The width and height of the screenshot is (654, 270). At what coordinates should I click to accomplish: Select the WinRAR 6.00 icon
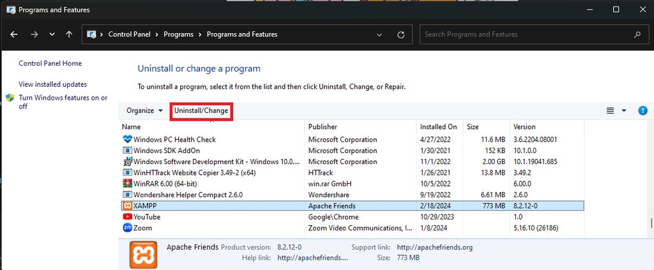[x=128, y=184]
